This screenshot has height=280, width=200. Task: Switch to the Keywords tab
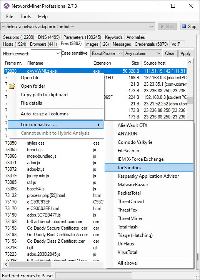114,37
